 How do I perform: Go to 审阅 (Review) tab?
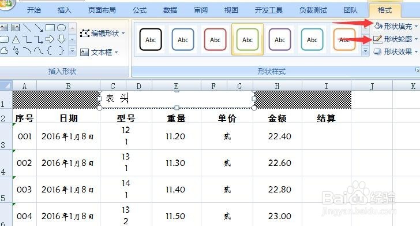coord(201,10)
